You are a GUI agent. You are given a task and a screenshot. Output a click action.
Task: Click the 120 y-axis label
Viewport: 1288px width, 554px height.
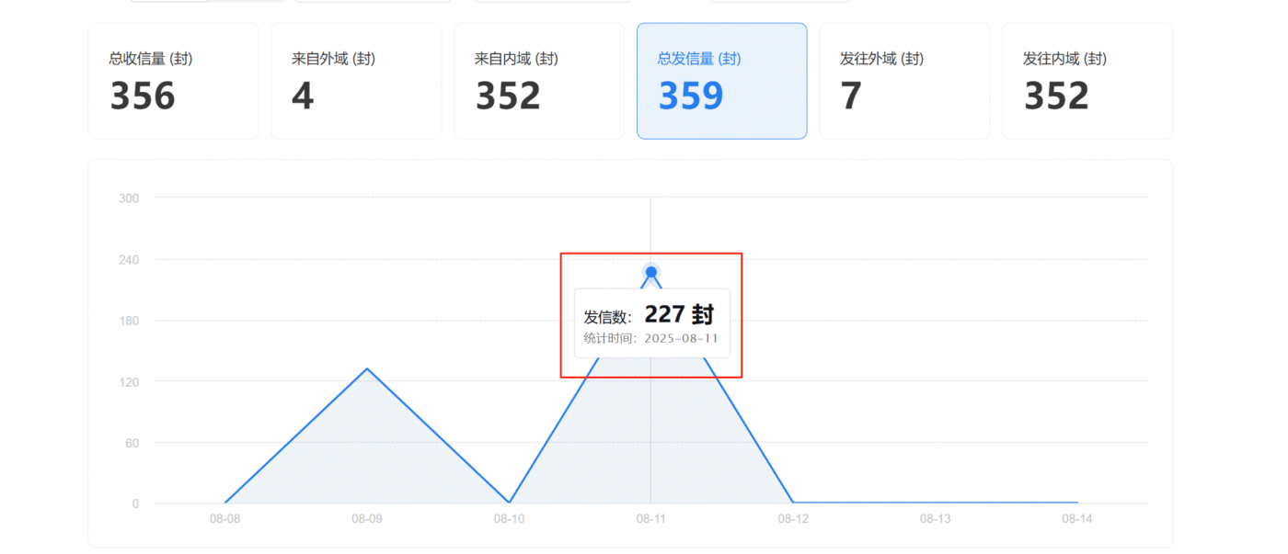pos(129,381)
